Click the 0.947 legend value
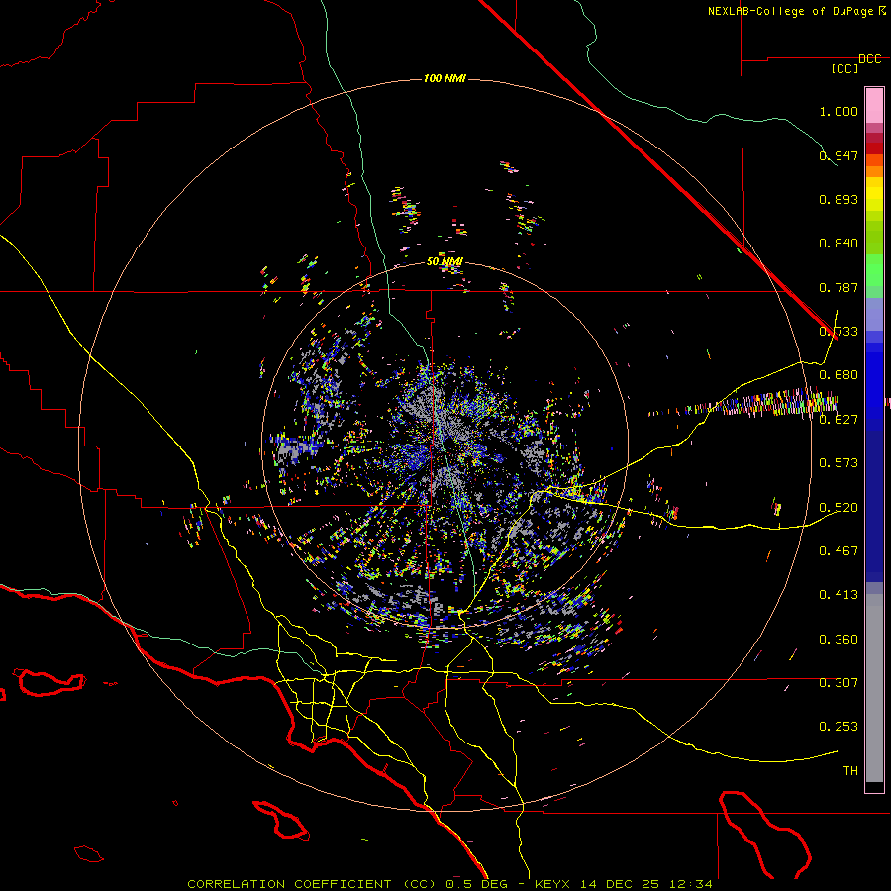This screenshot has height=891, width=891. (x=839, y=155)
